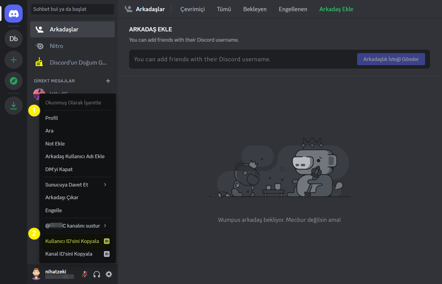Click the create DM plus icon
The width and height of the screenshot is (442, 284).
coord(108,81)
